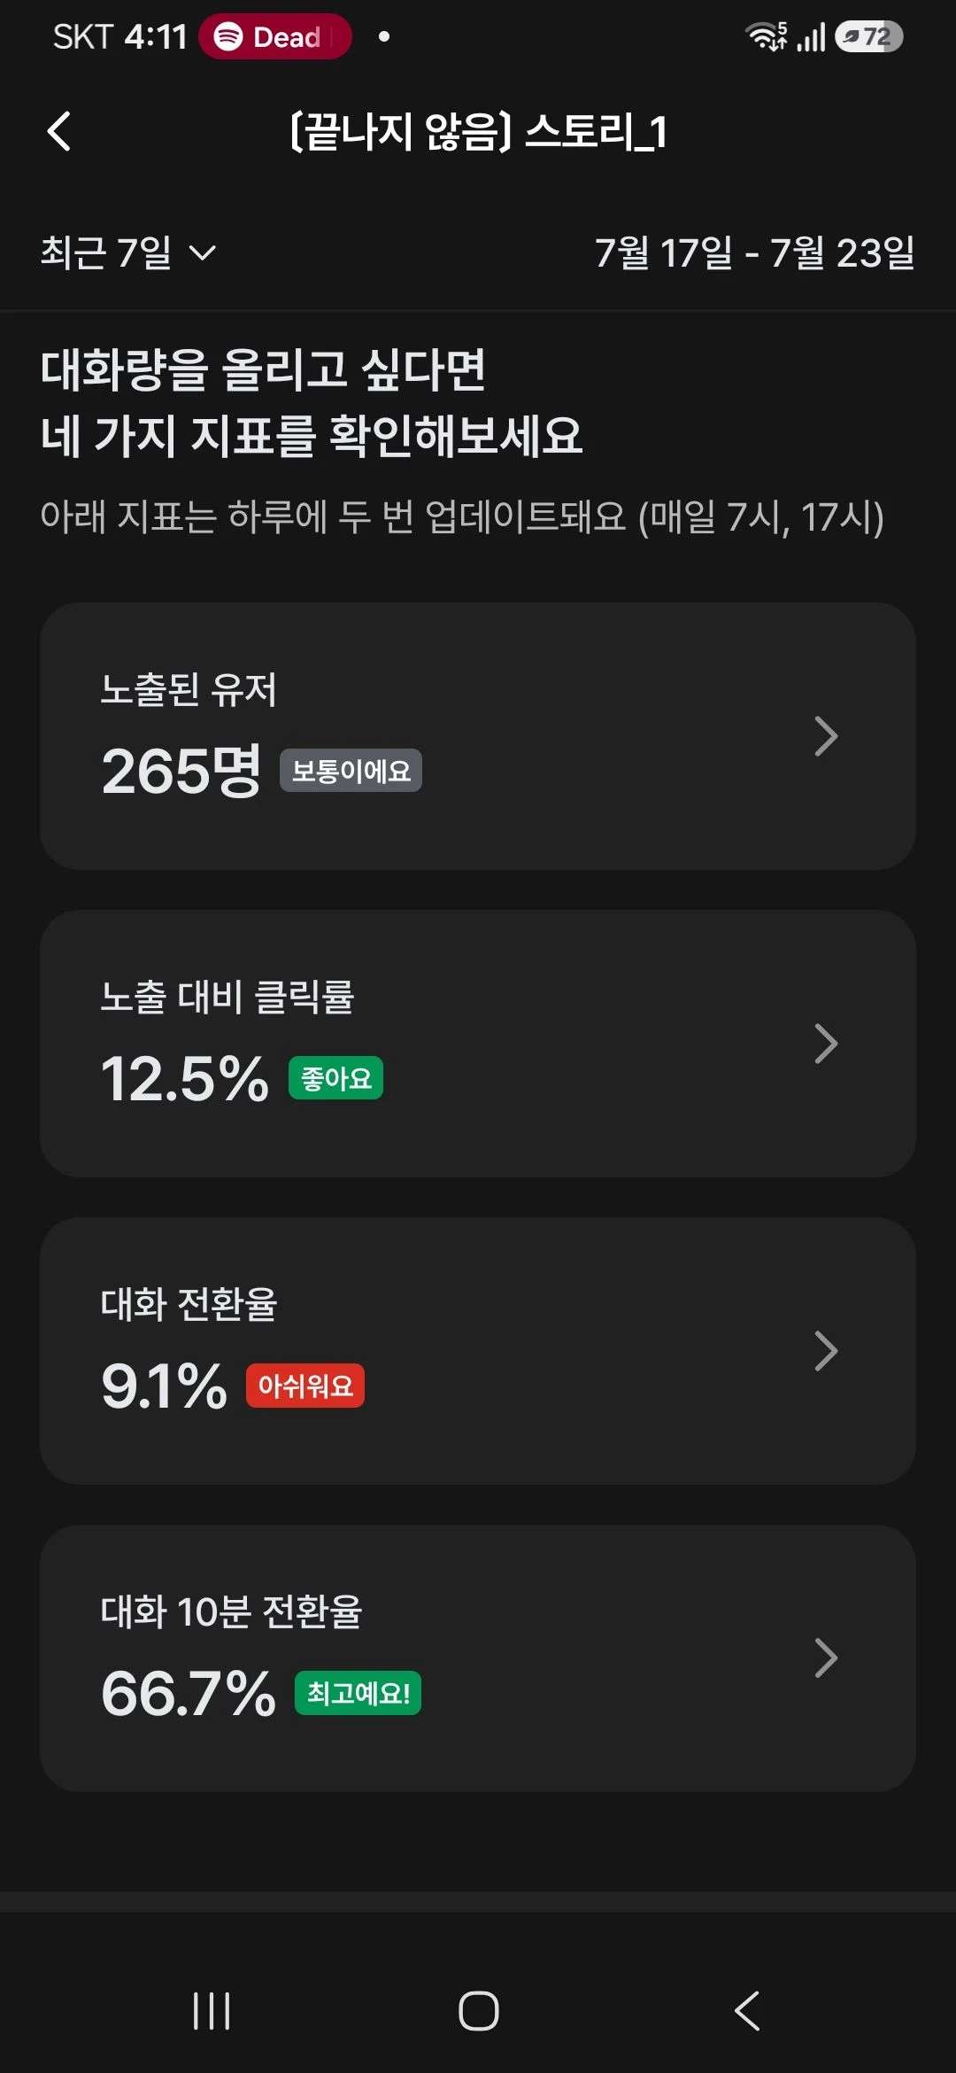This screenshot has width=956, height=2073.
Task: Tap the Wi-Fi status icon
Action: [x=767, y=36]
